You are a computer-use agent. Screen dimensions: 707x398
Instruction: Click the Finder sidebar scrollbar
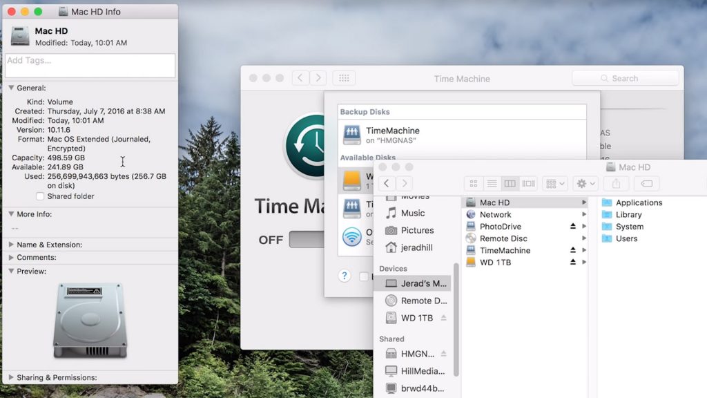[456, 319]
